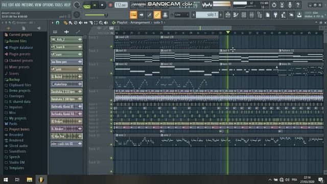Select the Darbouka Alaoui 01 clip
Viewport: 327px width, 184px height.
[x=66, y=107]
